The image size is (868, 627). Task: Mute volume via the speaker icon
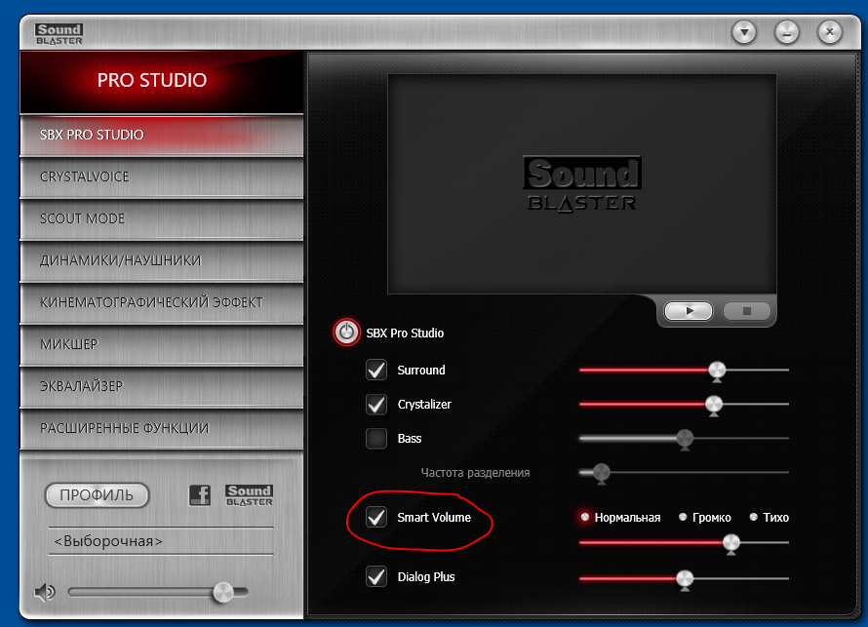(x=45, y=593)
